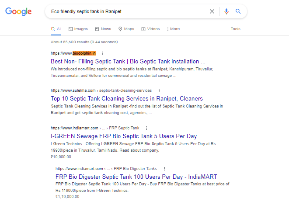Go to the Videos tab
Screen dimensions: 289x212
tap(150, 29)
